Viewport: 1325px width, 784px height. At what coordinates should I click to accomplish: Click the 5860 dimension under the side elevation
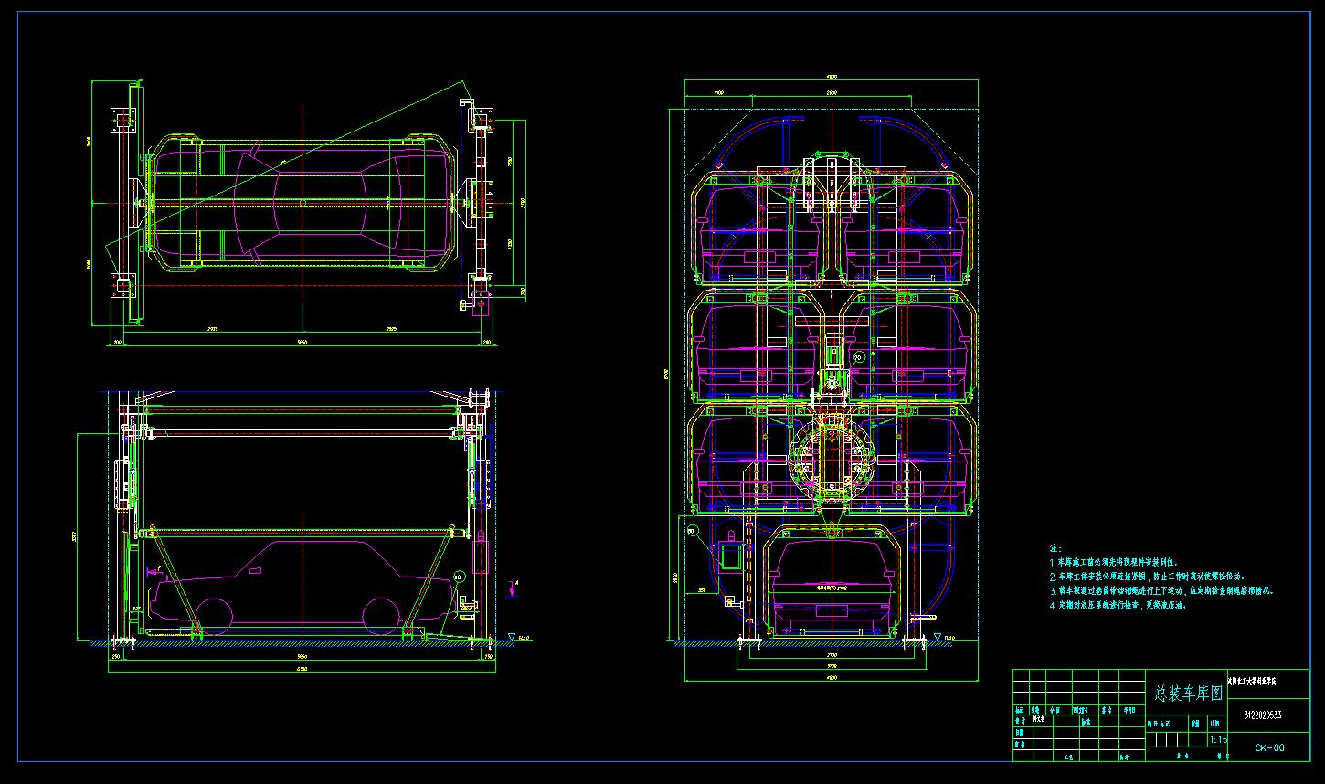[x=302, y=656]
